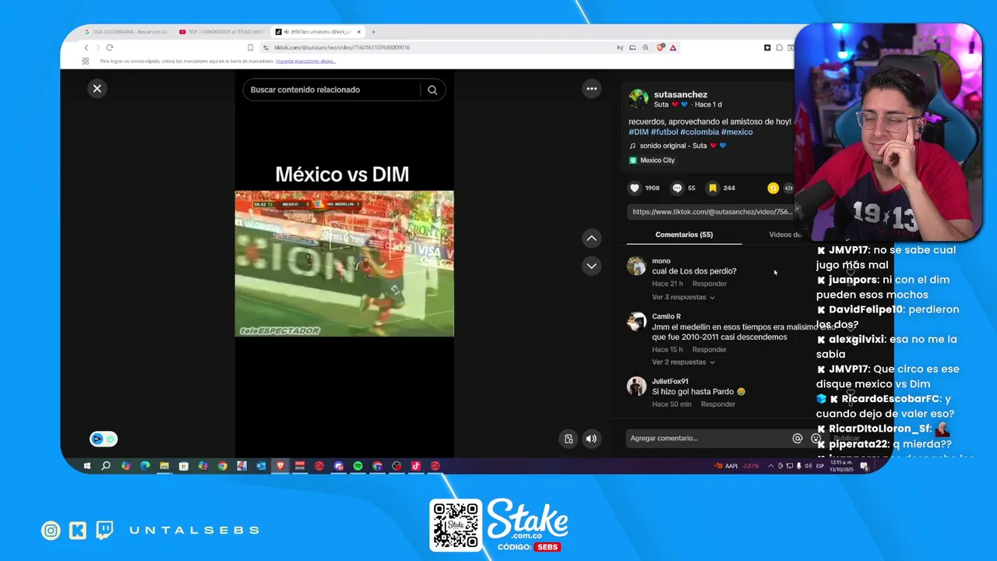Open the 'Importar marcadores ahora...' link
This screenshot has width=997, height=561.
point(305,61)
